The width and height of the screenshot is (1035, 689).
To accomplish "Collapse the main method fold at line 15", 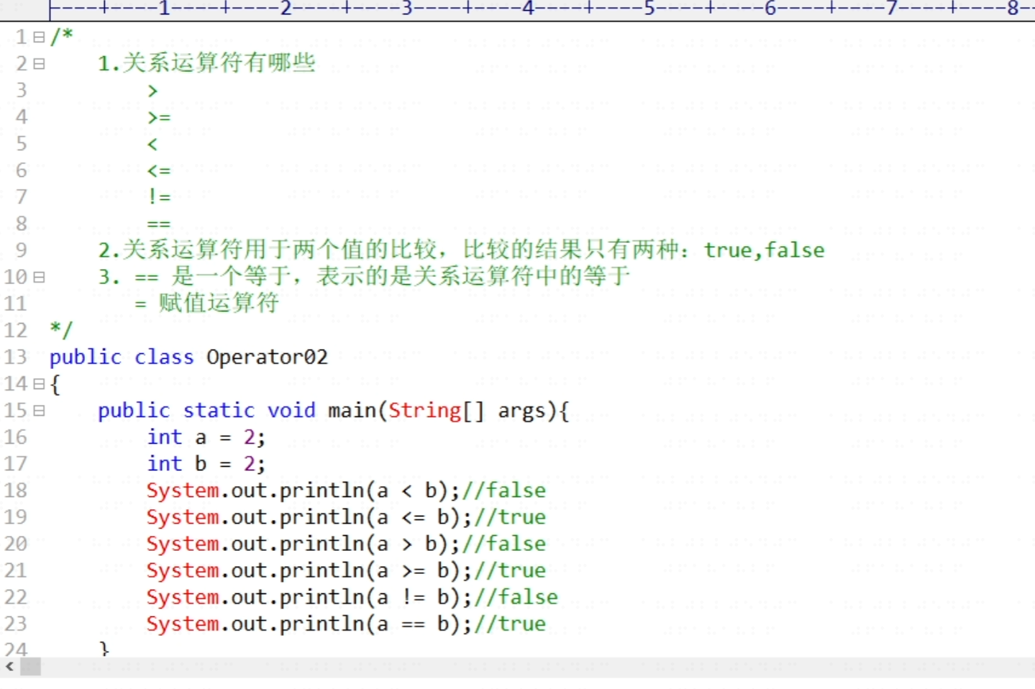I will tap(39, 411).
